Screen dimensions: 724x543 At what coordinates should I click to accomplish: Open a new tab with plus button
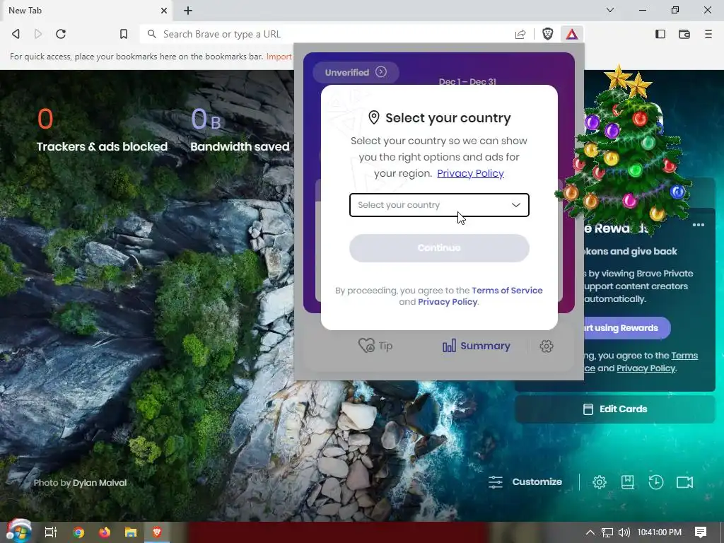[188, 11]
